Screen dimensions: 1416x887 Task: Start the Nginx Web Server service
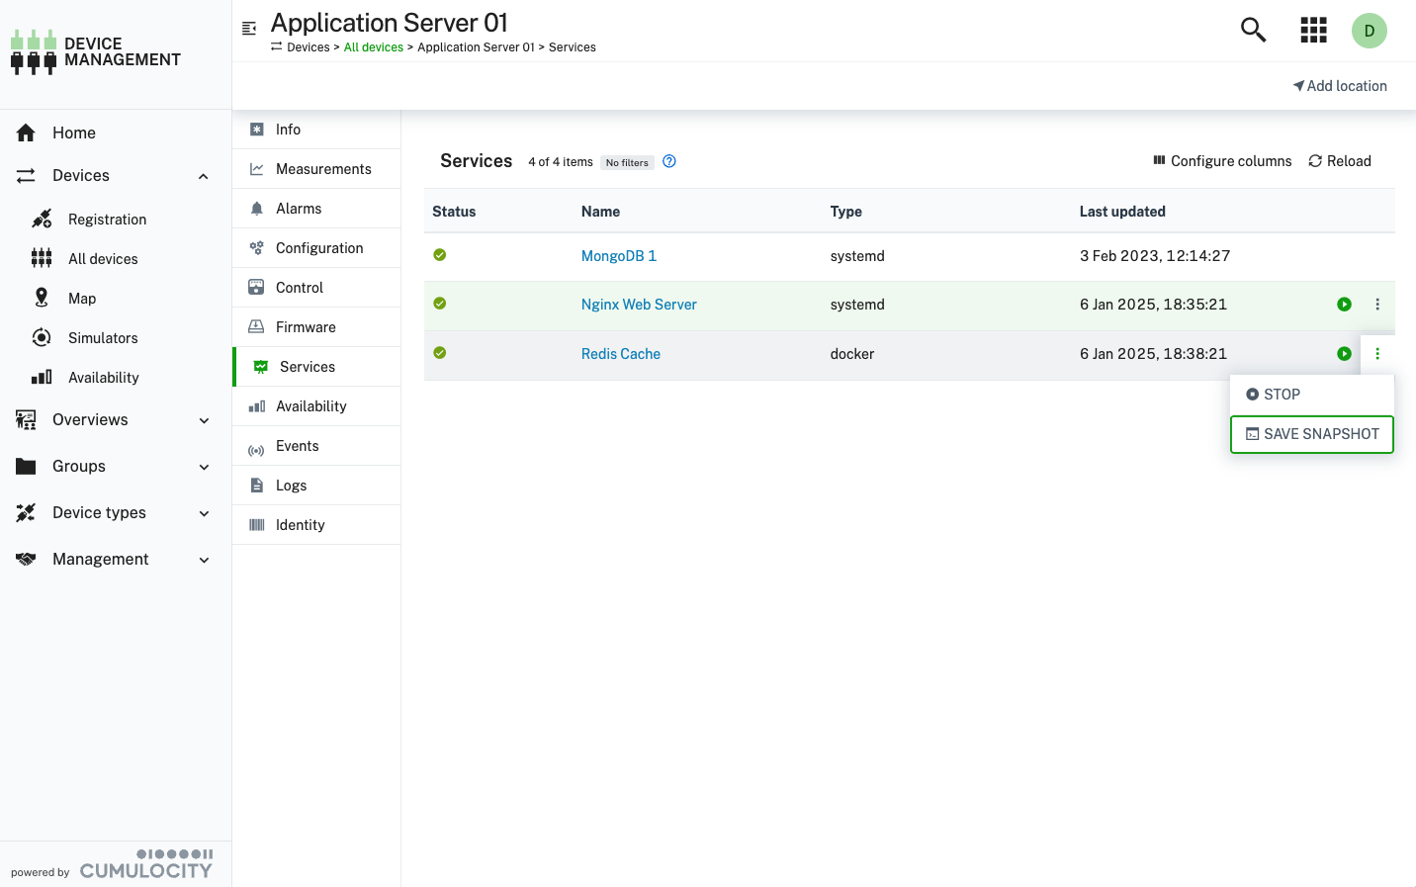(x=1344, y=305)
